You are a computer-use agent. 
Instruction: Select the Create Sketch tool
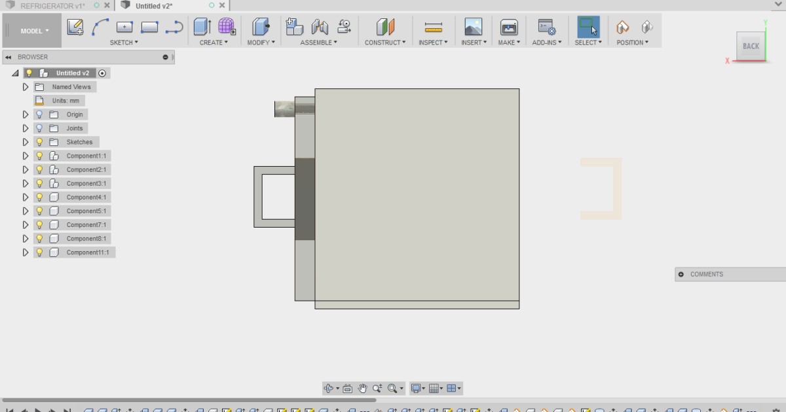click(77, 27)
